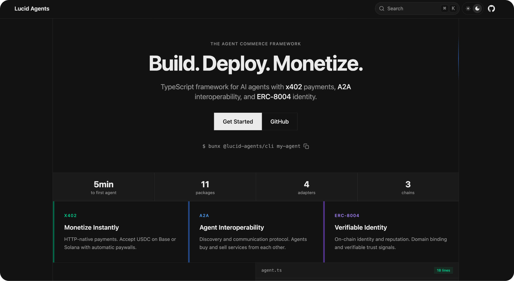
Task: Copy the bunx CLI command
Action: (x=306, y=146)
